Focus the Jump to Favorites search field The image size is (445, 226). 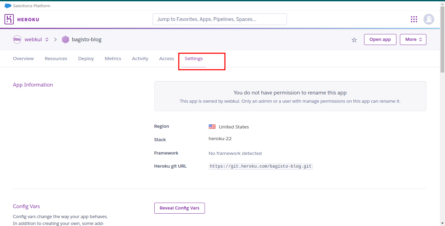coord(220,19)
